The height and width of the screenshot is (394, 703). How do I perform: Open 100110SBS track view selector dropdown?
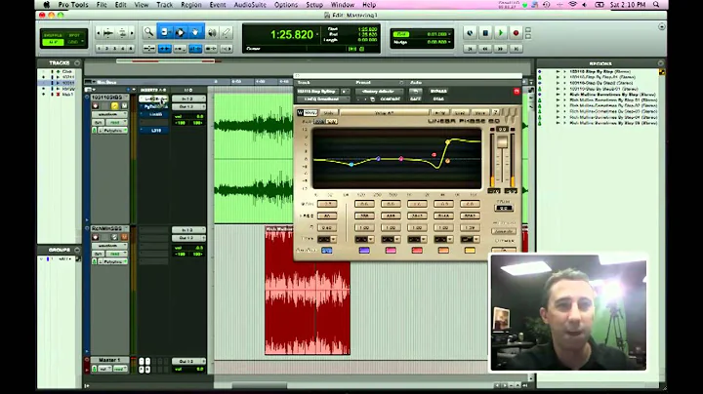(109, 115)
